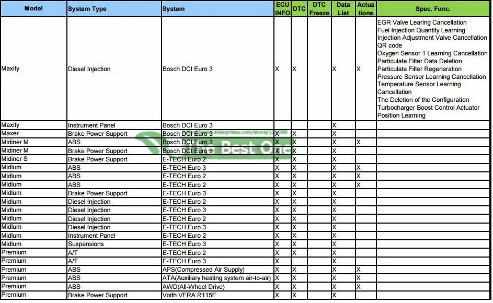
Task: Select "Fuel Injection Quantity Learning" line
Action: [421, 30]
